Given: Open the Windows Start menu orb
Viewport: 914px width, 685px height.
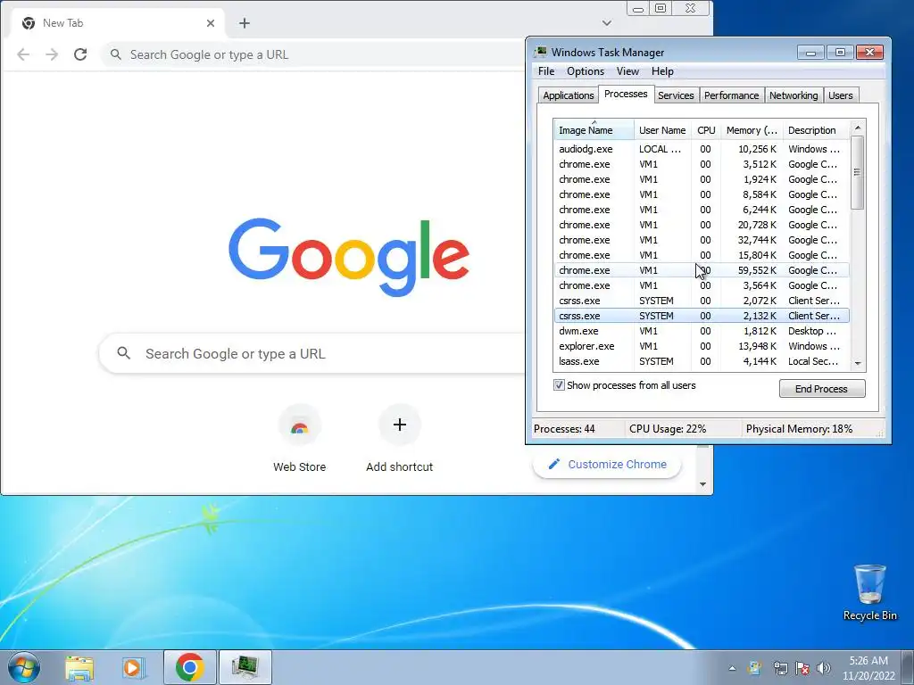Looking at the screenshot, I should [24, 667].
